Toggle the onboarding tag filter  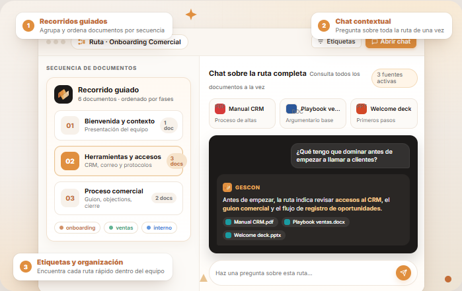click(x=77, y=228)
